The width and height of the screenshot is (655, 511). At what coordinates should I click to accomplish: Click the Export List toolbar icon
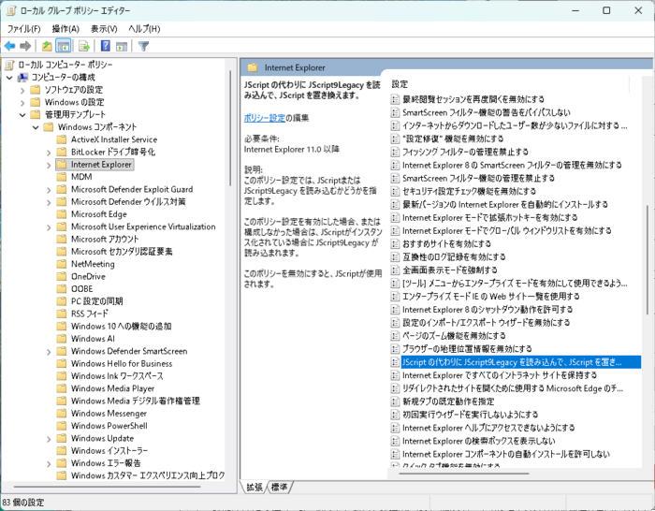coord(83,46)
